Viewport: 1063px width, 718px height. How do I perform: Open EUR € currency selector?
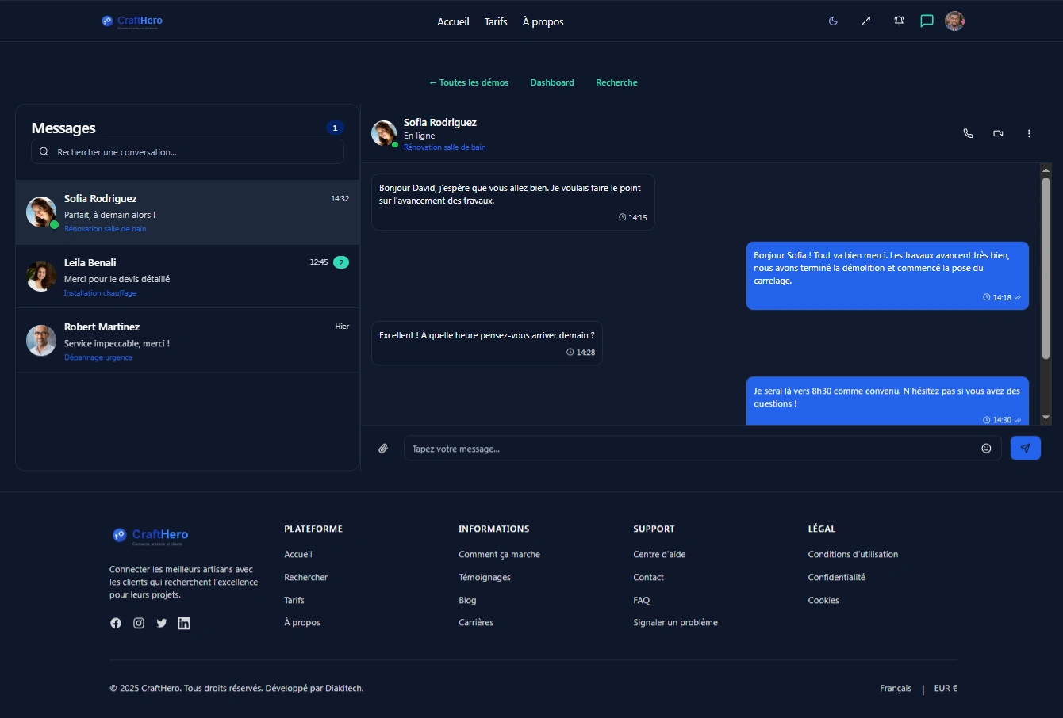[x=946, y=689]
